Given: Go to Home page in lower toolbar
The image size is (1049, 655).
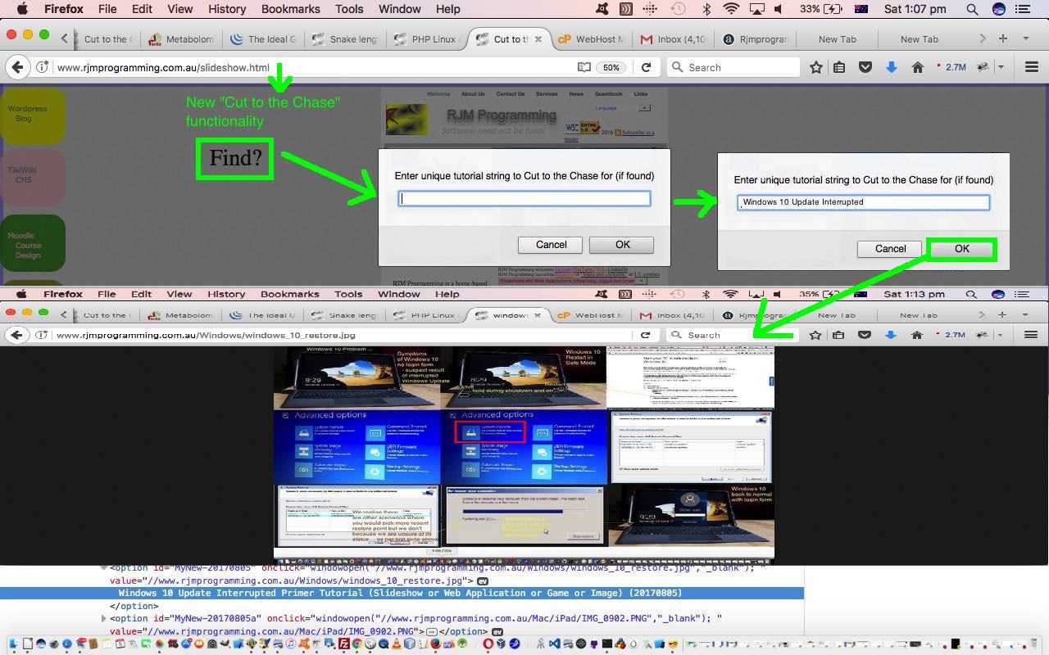Looking at the screenshot, I should coord(917,335).
